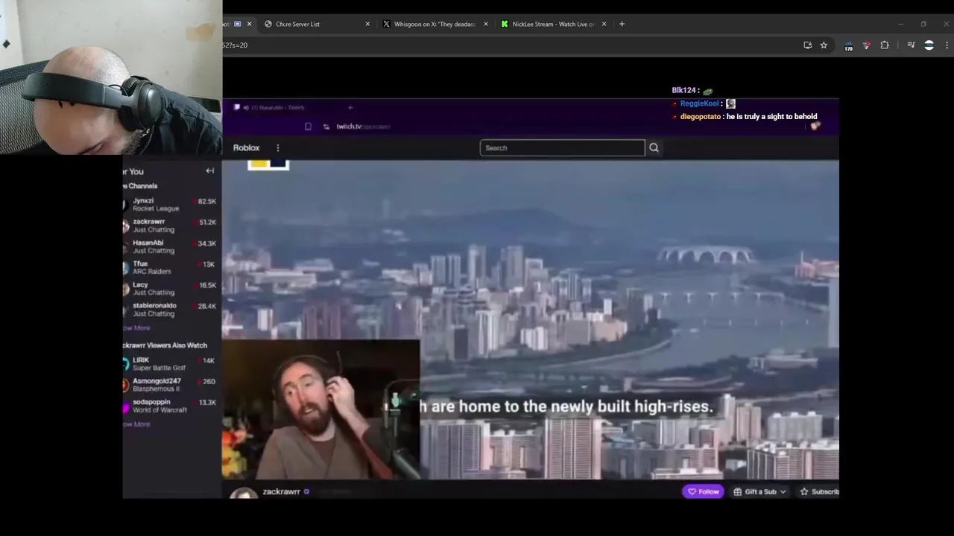Open the extension with the red badge
The image size is (954, 536).
(866, 45)
